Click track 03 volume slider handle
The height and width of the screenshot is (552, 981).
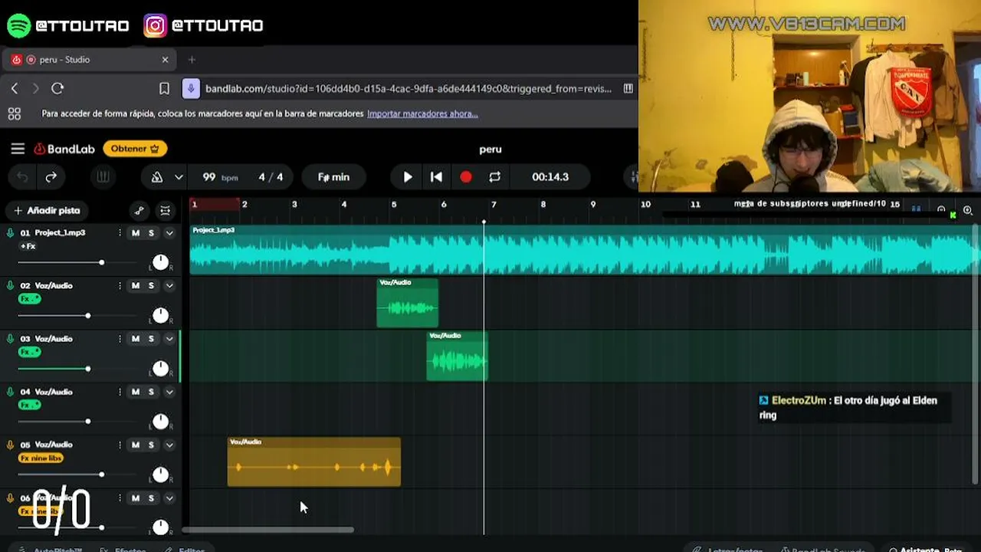[88, 369]
